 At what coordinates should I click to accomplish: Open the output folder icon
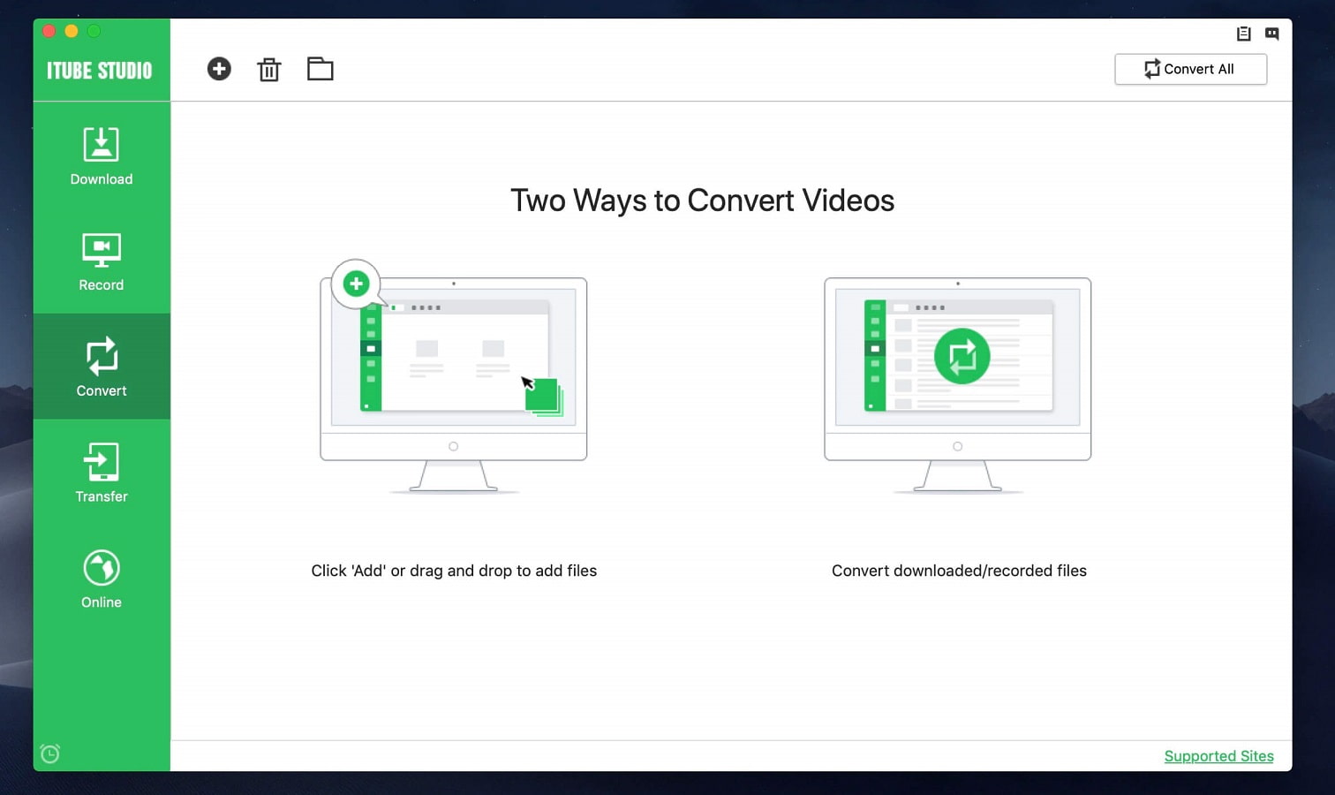pos(320,69)
